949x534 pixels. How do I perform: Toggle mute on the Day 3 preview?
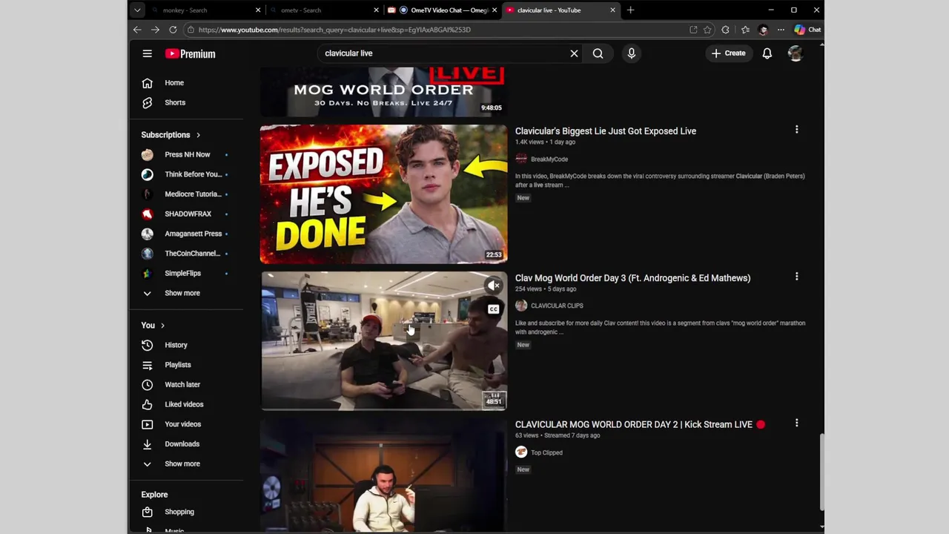(x=494, y=286)
